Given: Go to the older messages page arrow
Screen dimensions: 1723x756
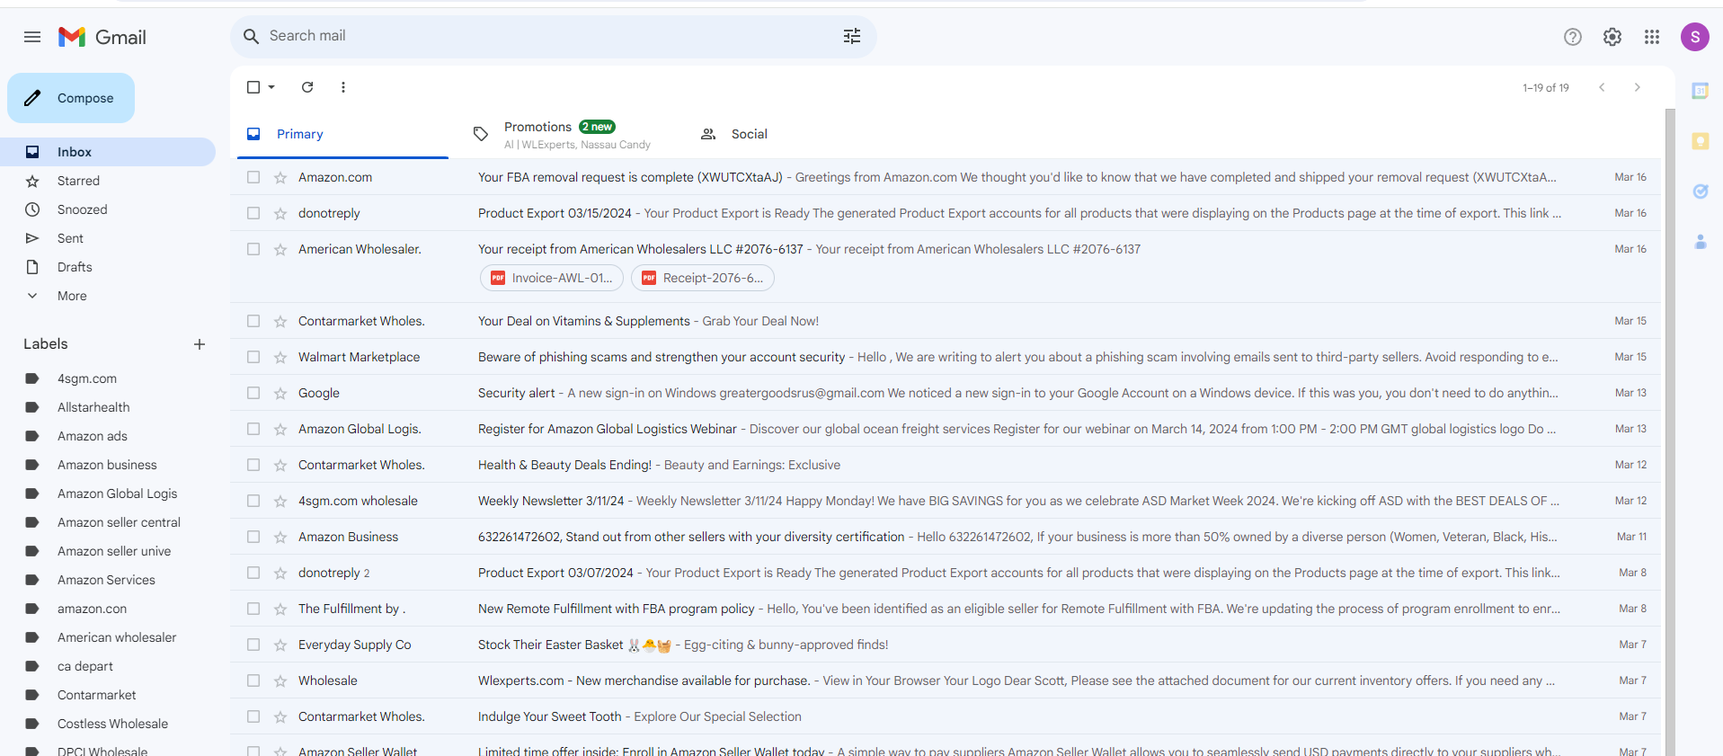Looking at the screenshot, I should pos(1637,87).
